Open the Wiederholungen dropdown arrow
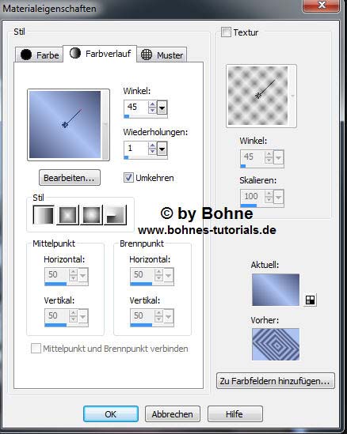This screenshot has height=434, width=347. tap(162, 149)
